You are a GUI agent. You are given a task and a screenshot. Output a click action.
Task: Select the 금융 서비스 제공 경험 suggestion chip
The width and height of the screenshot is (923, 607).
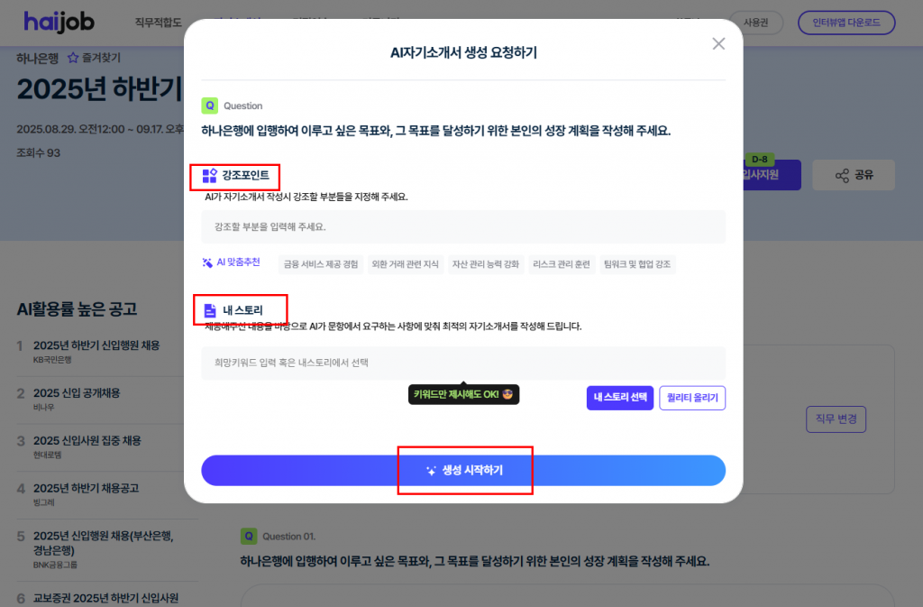321,264
